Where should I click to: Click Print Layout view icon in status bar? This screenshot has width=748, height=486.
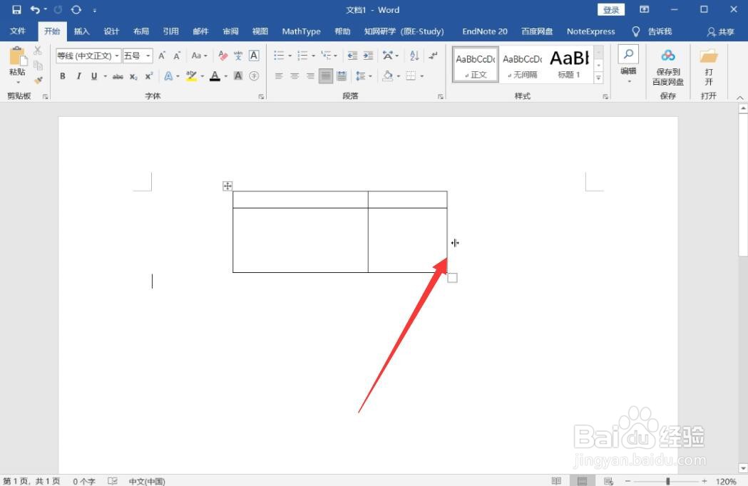click(x=582, y=481)
